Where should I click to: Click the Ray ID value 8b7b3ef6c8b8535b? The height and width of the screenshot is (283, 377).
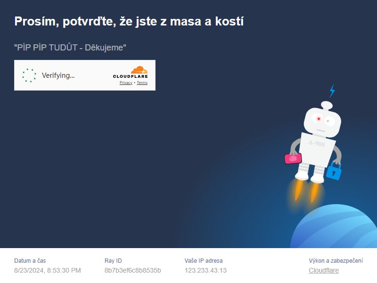133,270
